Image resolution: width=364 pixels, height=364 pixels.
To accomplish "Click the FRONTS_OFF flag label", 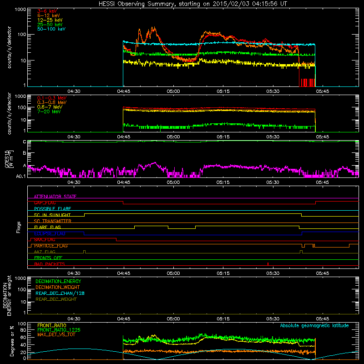I will (x=48, y=258).
